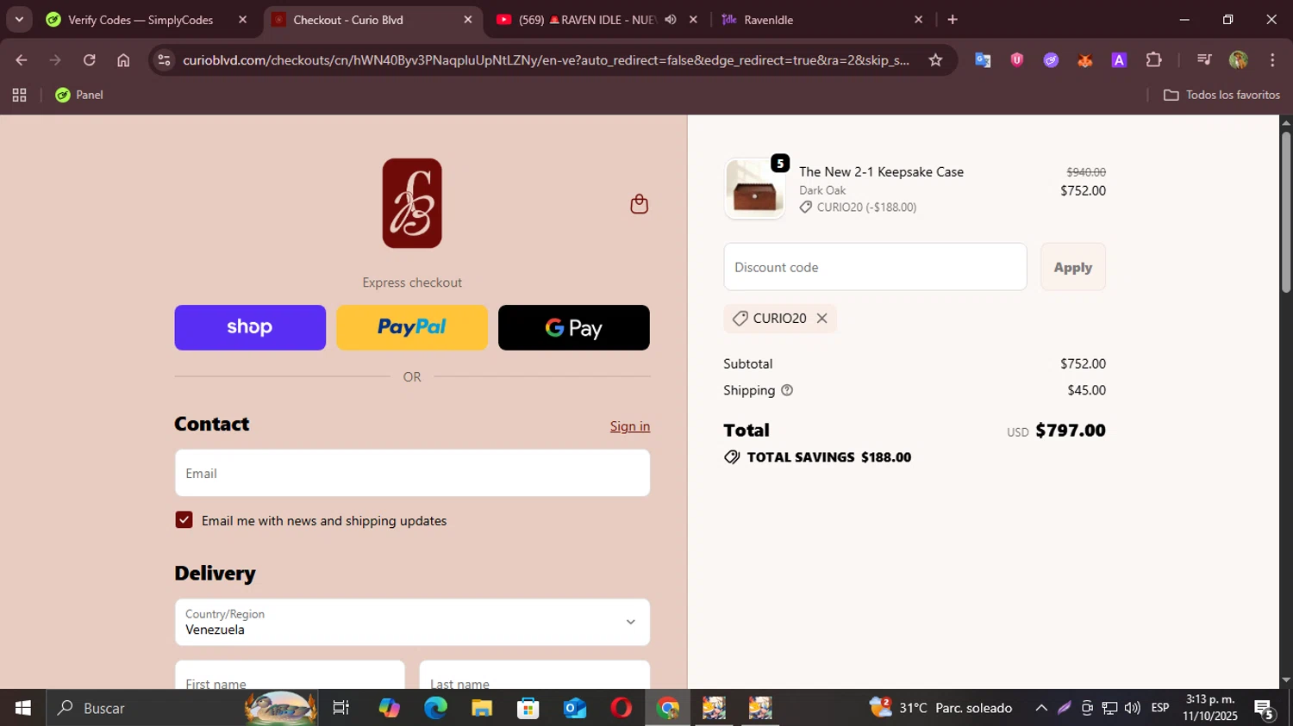Focus the First name field
Image resolution: width=1293 pixels, height=726 pixels.
coord(290,676)
